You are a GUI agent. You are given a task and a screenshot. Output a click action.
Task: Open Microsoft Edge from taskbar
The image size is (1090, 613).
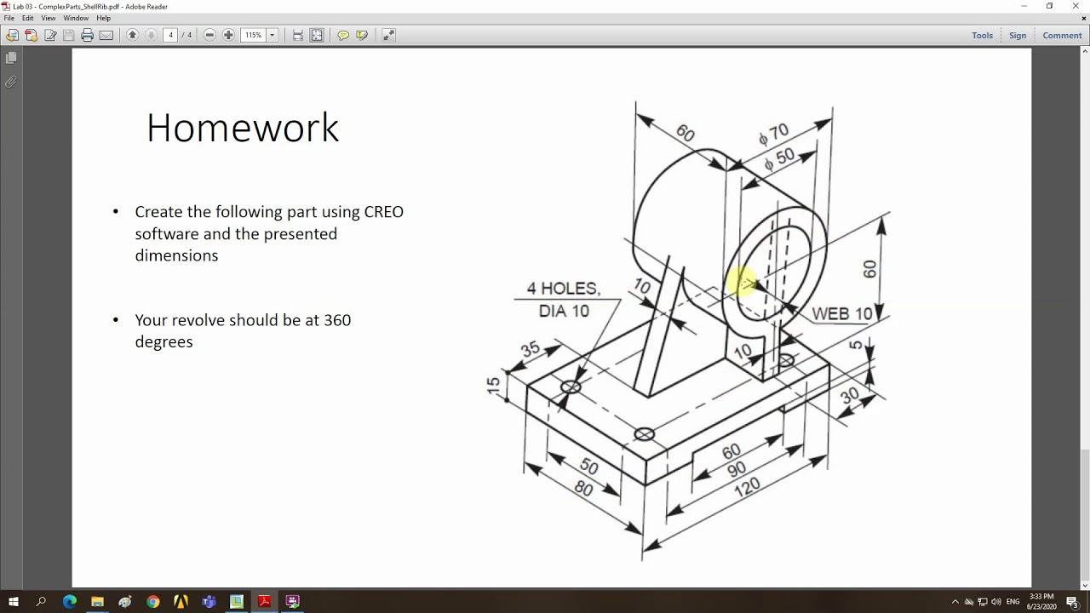click(69, 602)
